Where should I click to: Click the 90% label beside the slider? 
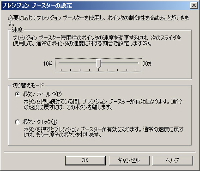pos(147,64)
